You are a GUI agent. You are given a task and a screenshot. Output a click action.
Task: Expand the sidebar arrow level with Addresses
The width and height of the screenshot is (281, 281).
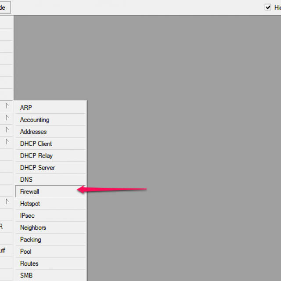(7, 130)
